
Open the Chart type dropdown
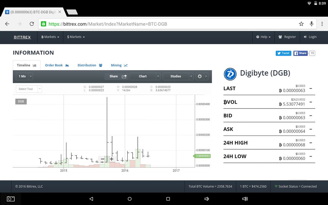pyautogui.click(x=145, y=76)
